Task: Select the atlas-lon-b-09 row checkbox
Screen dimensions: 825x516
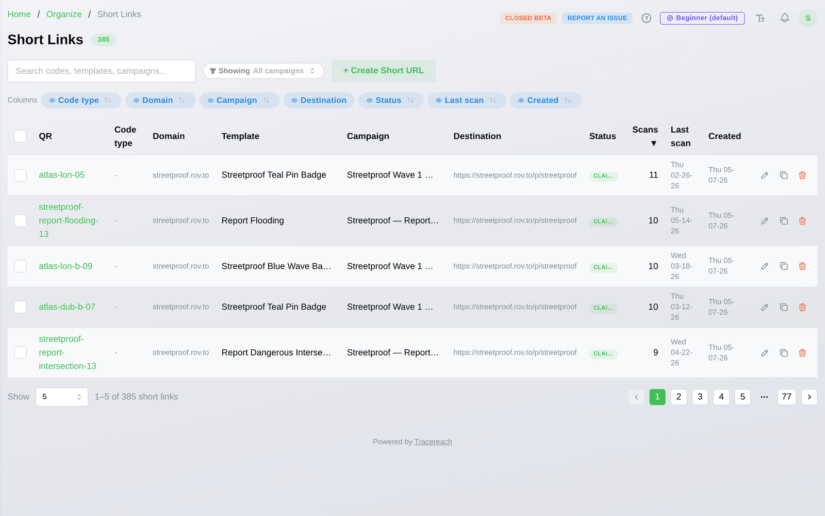Action: tap(20, 266)
